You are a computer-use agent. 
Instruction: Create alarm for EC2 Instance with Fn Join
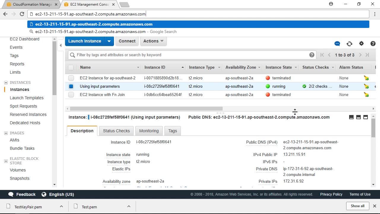pos(367,95)
